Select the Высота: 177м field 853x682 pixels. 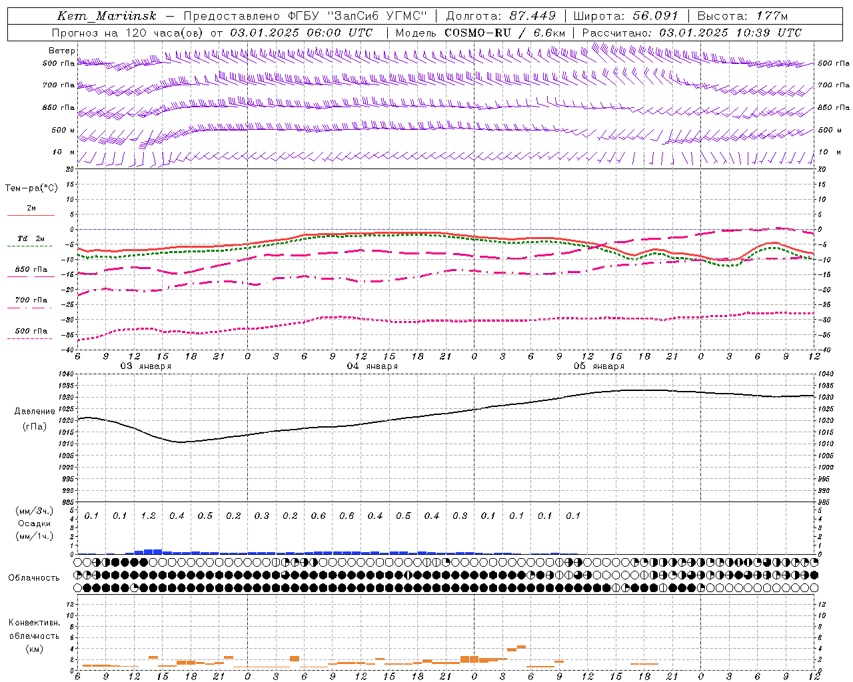tap(742, 16)
